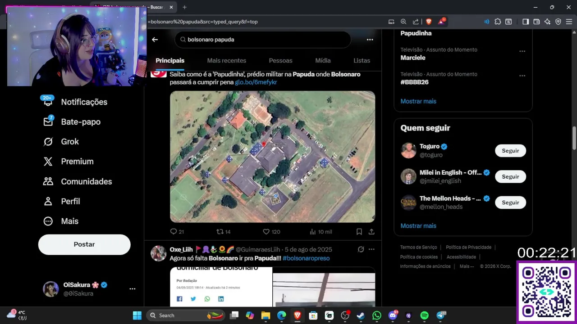Switch to the Pessoas tab
This screenshot has height=324, width=577.
point(280,61)
